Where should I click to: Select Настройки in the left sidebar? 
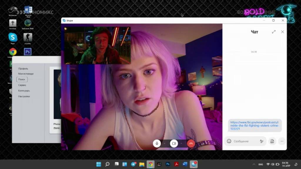point(24,96)
